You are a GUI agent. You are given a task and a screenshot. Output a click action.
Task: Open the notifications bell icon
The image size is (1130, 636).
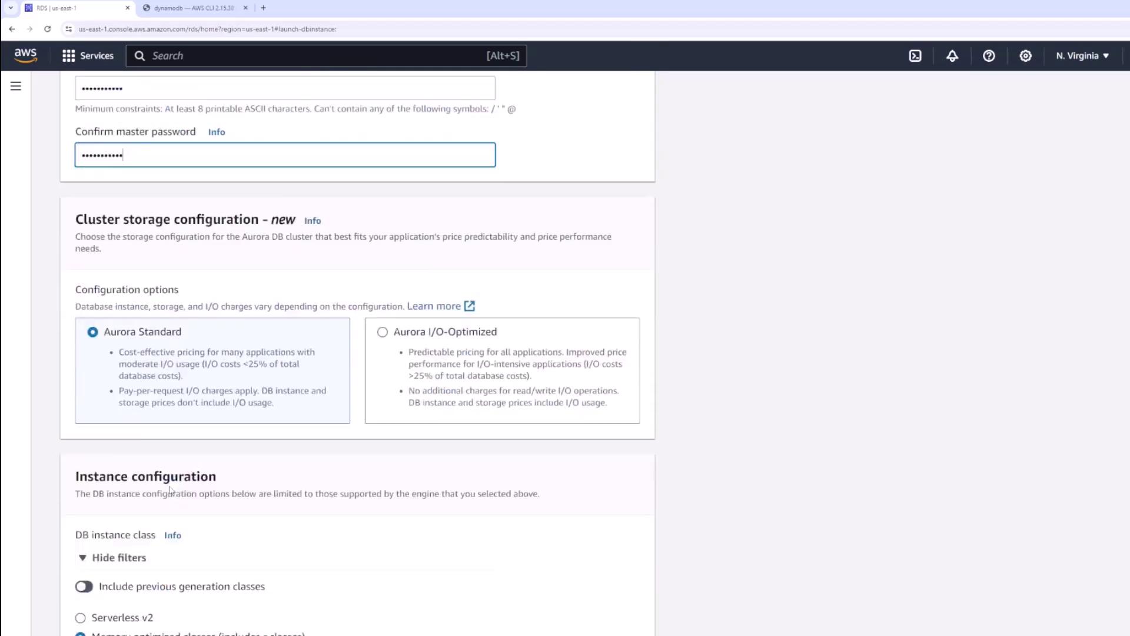pos(952,56)
